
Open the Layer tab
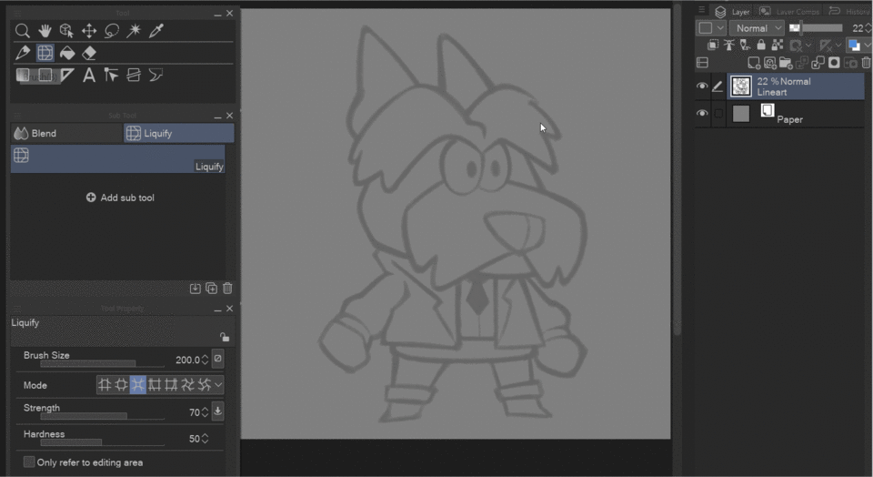[x=733, y=12]
